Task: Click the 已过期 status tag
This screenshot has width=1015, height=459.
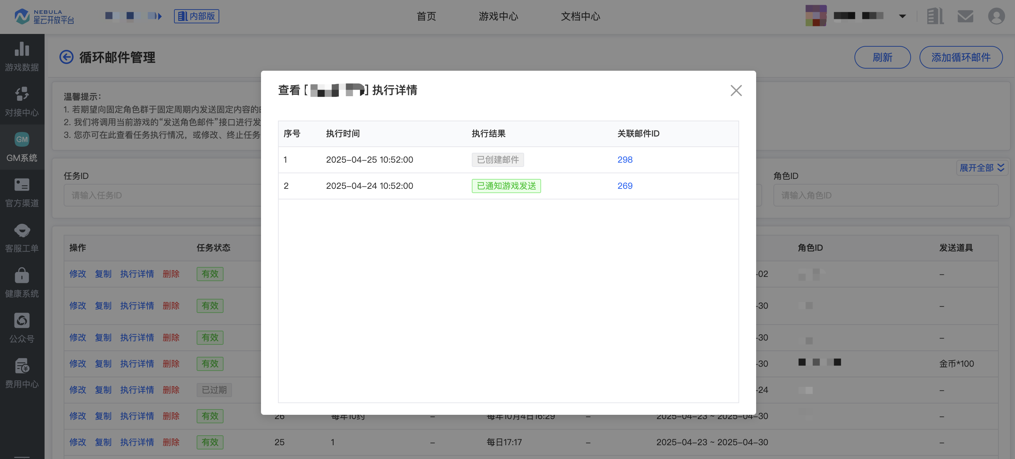Action: tap(214, 390)
